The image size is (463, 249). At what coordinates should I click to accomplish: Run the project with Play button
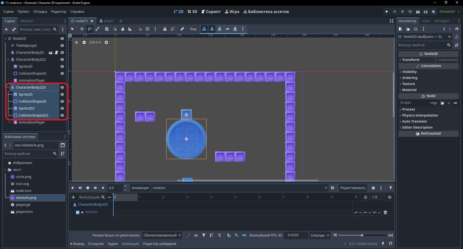(387, 11)
